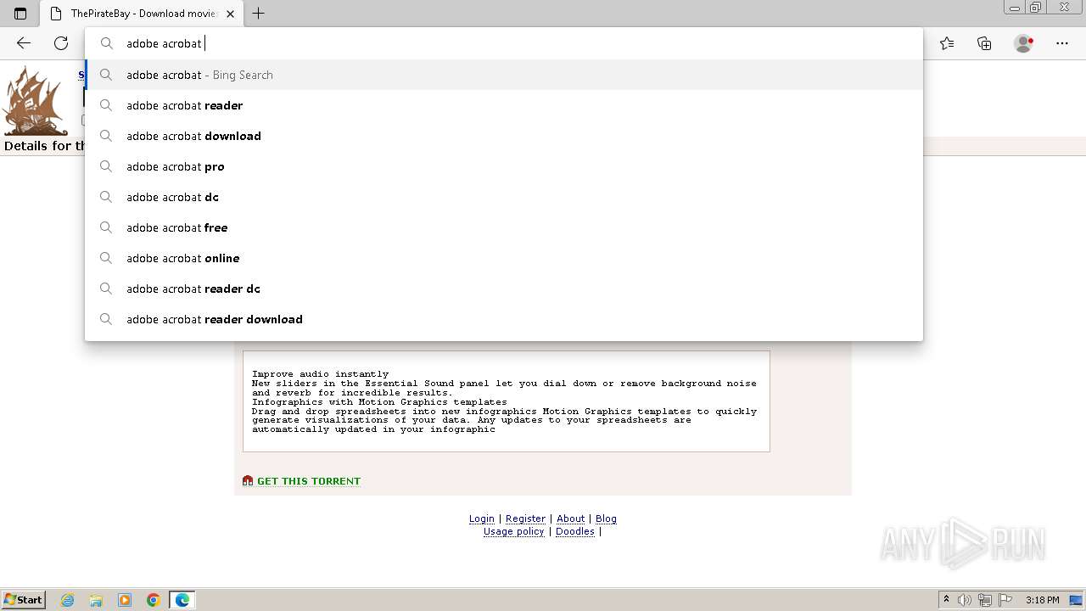Open File Explorer from the taskbar
The height and width of the screenshot is (611, 1086).
(x=96, y=600)
